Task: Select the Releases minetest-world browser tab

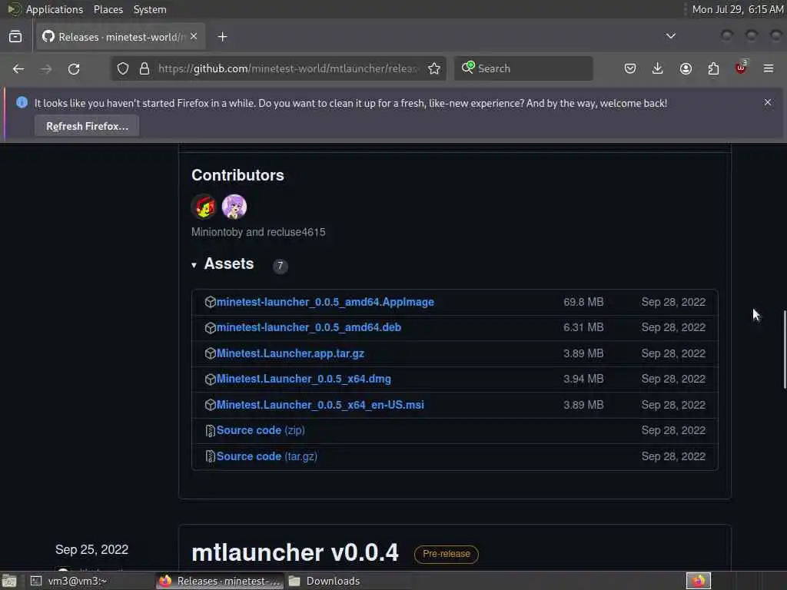Action: pyautogui.click(x=121, y=37)
